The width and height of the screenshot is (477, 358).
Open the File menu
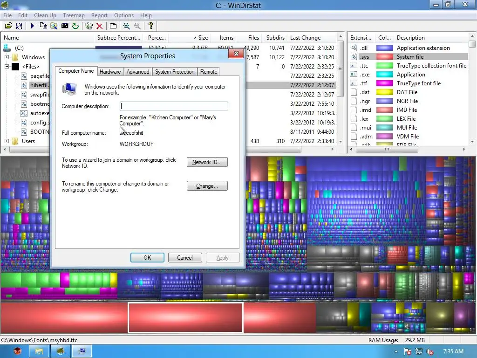tap(7, 15)
